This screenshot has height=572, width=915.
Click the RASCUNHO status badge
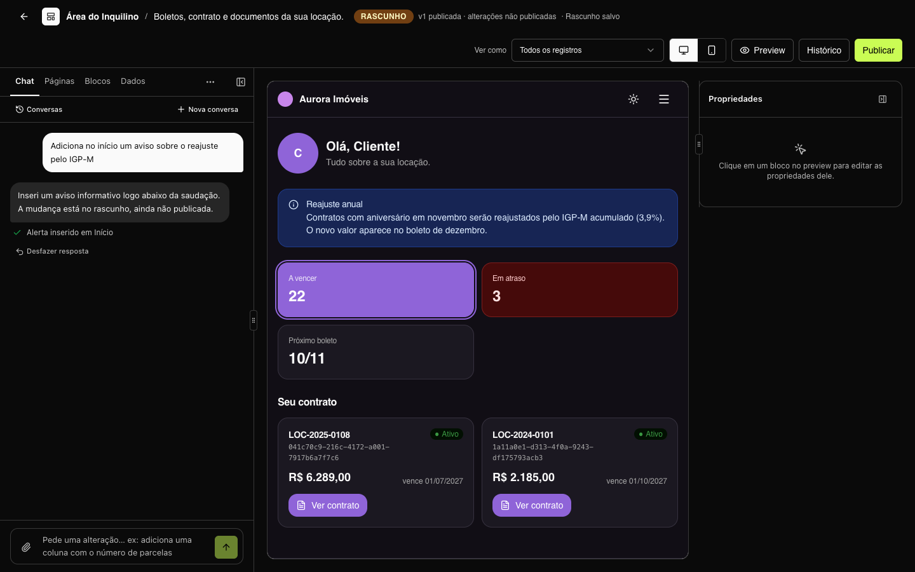tap(383, 17)
